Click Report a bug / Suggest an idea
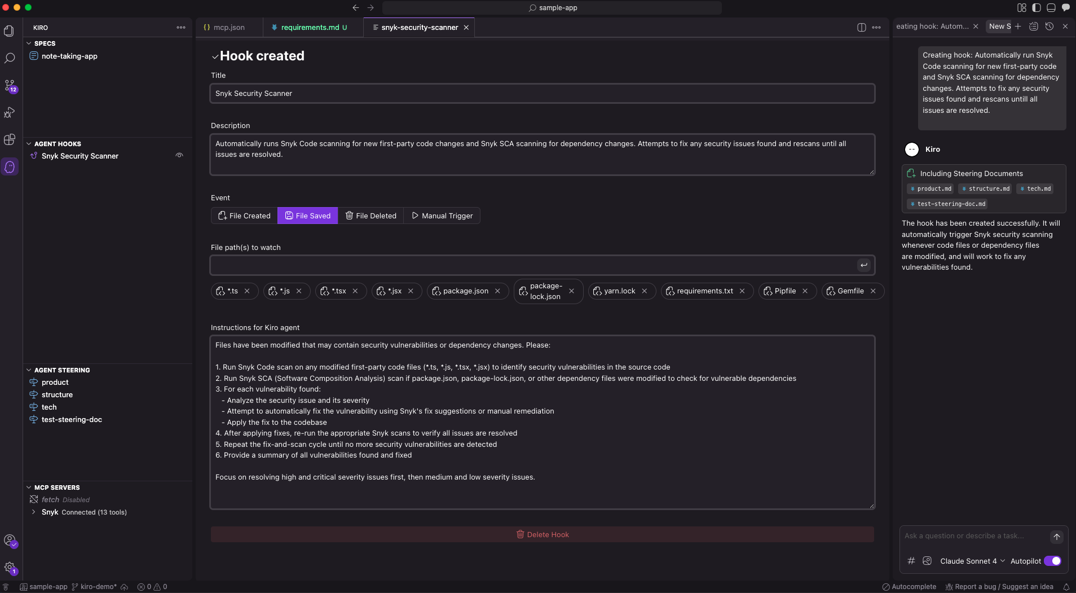 point(999,587)
